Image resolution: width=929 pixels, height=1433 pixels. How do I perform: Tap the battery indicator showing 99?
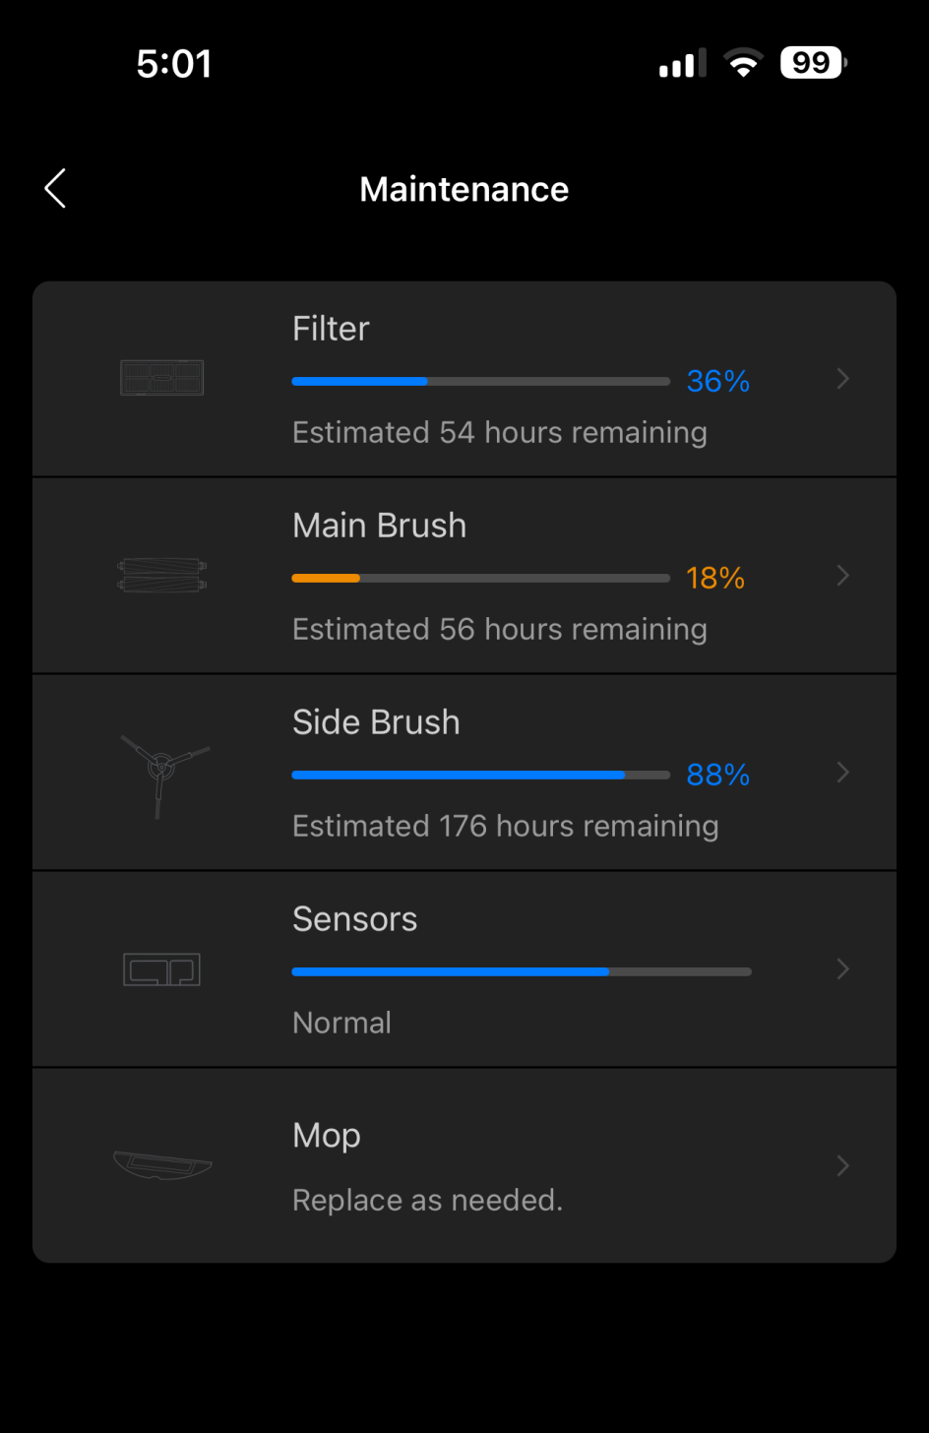(x=814, y=63)
